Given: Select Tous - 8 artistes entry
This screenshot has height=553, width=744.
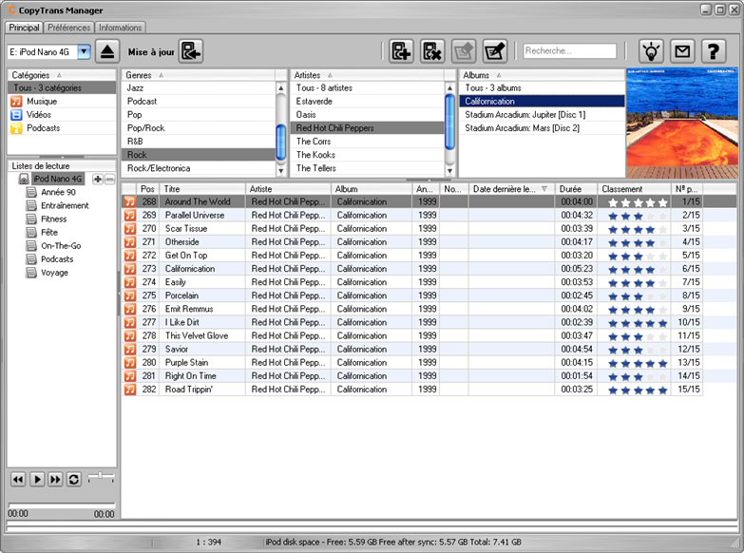Looking at the screenshot, I should coord(367,87).
